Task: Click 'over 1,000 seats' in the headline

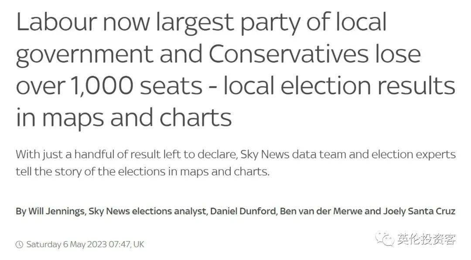Action: click(109, 86)
